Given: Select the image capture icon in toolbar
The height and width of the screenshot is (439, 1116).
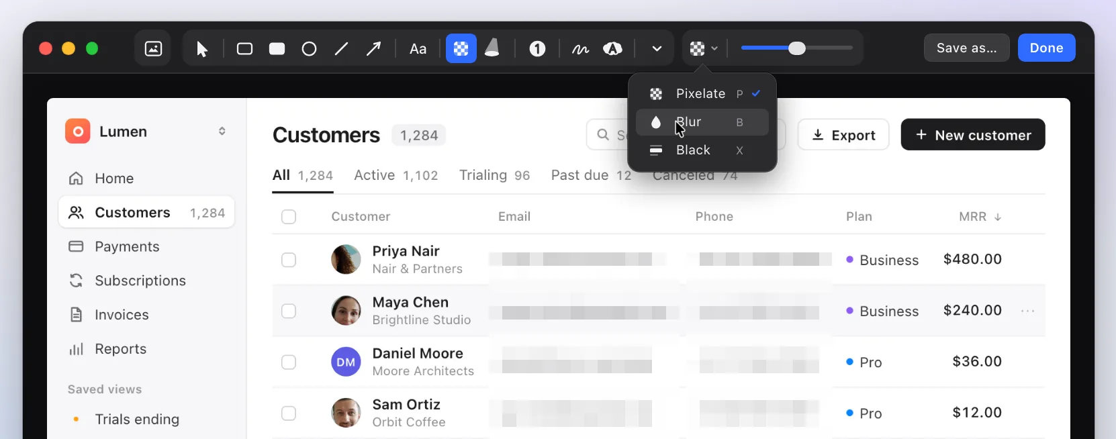Looking at the screenshot, I should [x=153, y=48].
